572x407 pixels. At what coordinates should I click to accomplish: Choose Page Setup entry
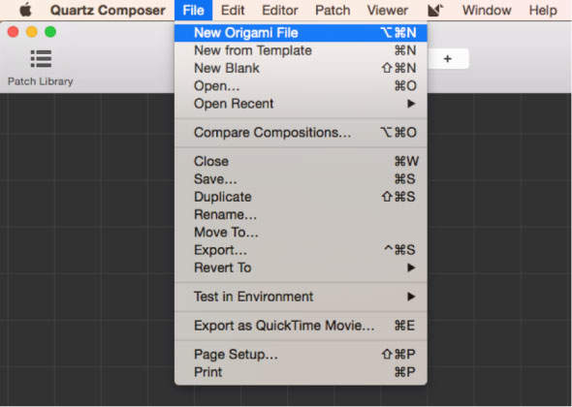coord(301,355)
